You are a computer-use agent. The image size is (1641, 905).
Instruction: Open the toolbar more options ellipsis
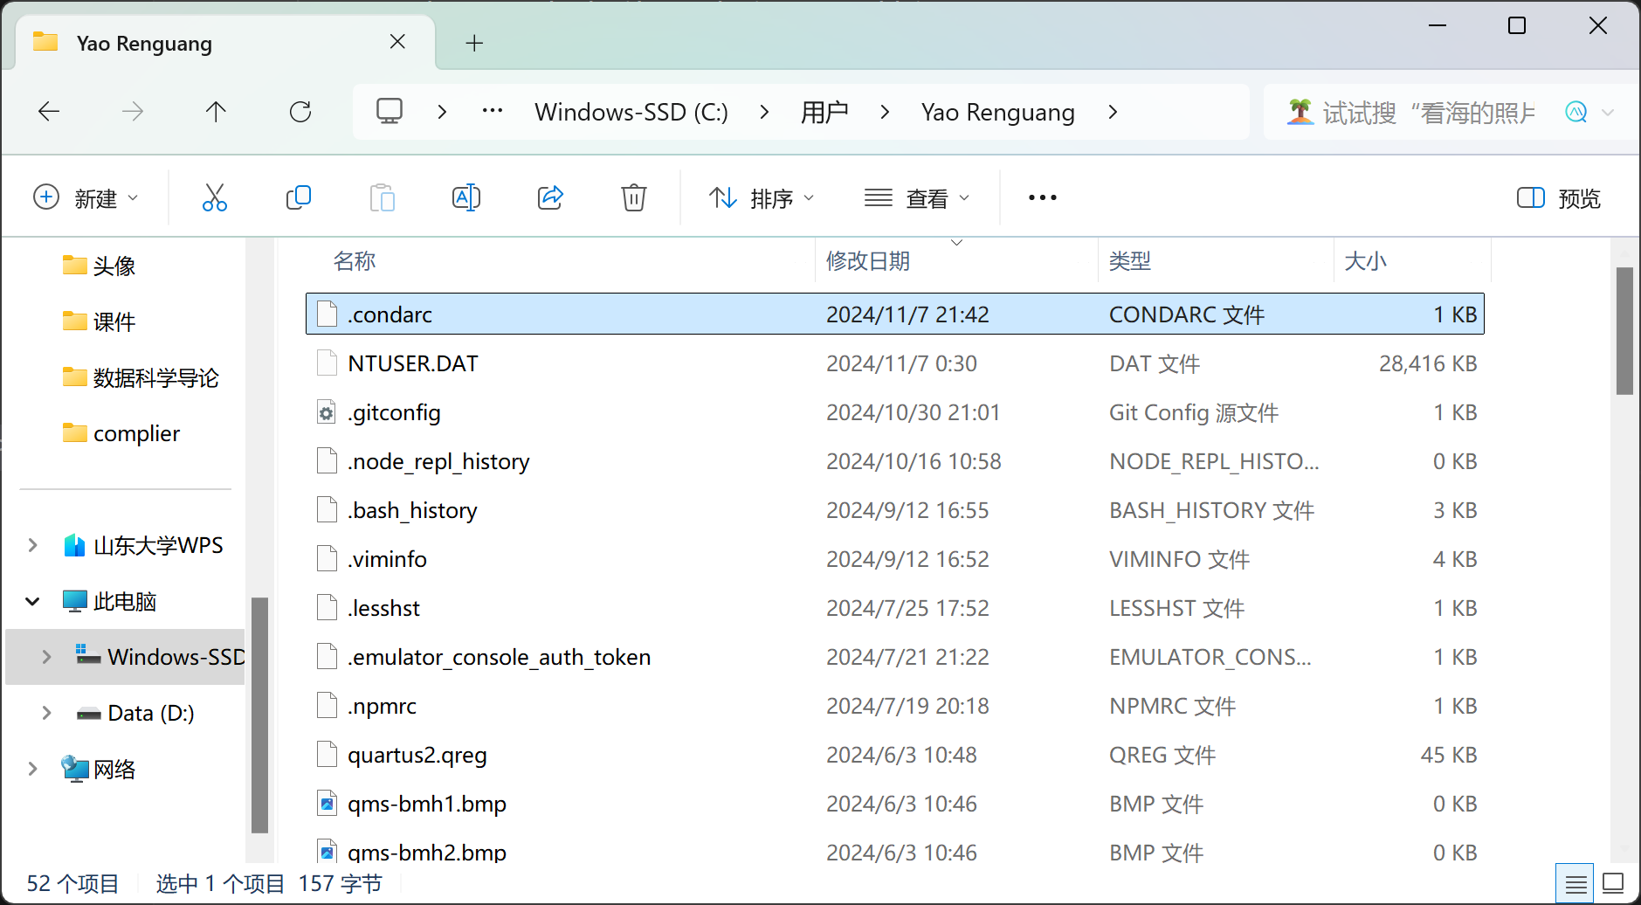[x=1043, y=197]
